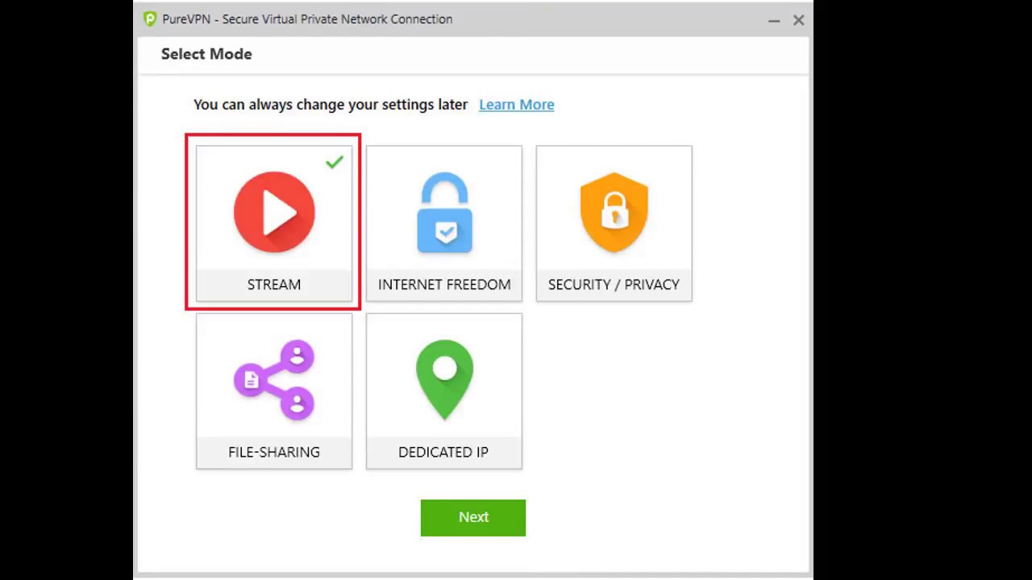
Task: Select the orange Security / Privacy shield icon
Action: [614, 212]
